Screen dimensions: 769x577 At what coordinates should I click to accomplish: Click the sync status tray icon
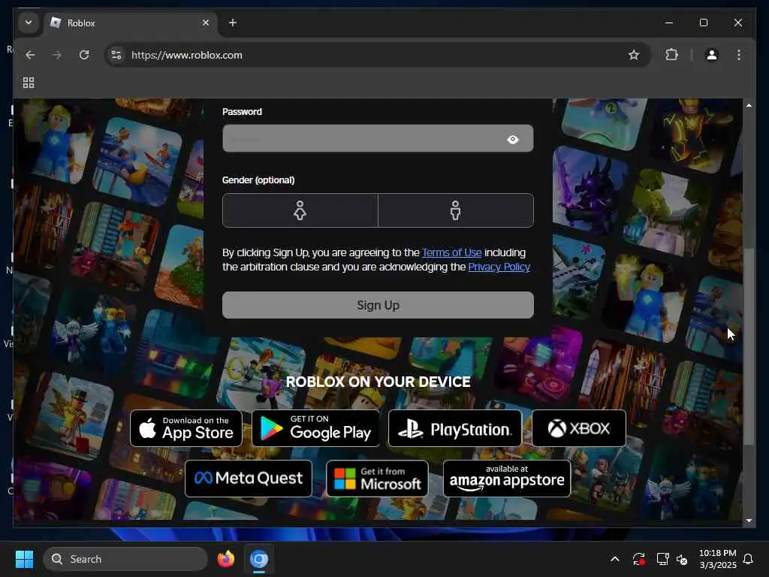coord(638,559)
